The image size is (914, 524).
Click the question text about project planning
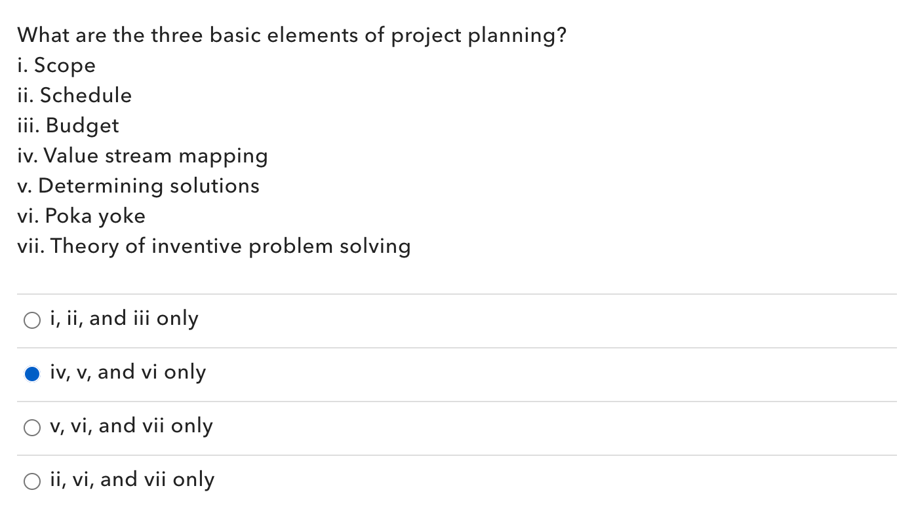(x=291, y=35)
